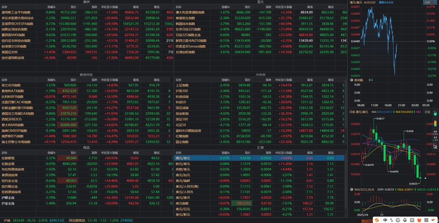Select the 大中华 section header
439x223 pixels.
(260, 74)
